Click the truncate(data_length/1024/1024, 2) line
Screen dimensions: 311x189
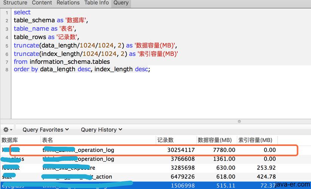coord(95,45)
